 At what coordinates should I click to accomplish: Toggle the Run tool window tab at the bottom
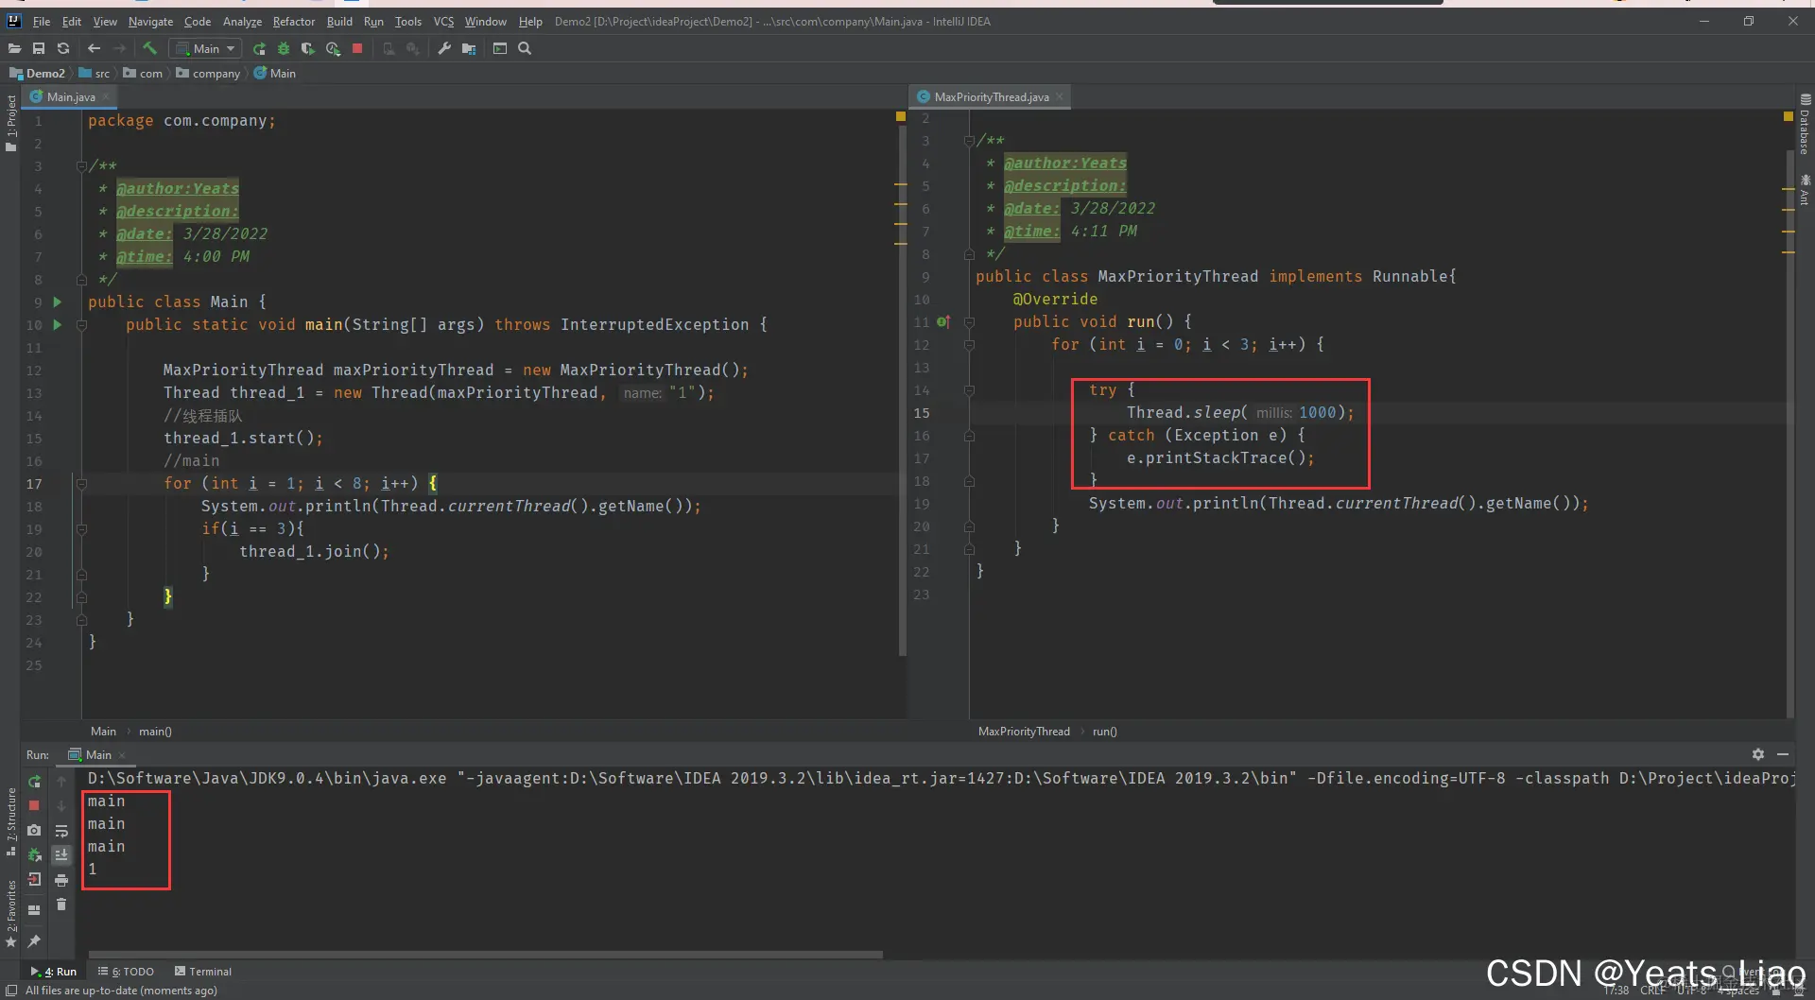54,971
